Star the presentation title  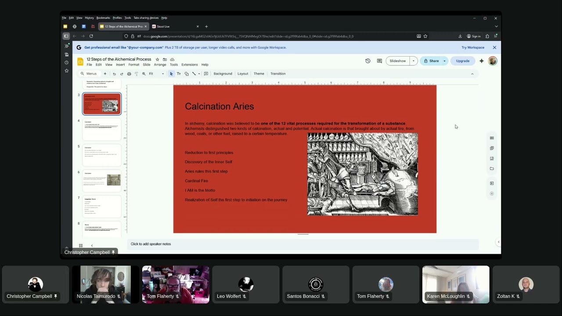pos(157,59)
